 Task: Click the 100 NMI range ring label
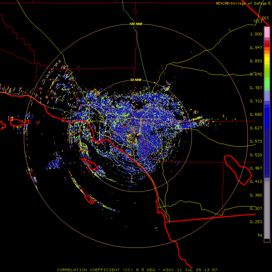pos(136,24)
